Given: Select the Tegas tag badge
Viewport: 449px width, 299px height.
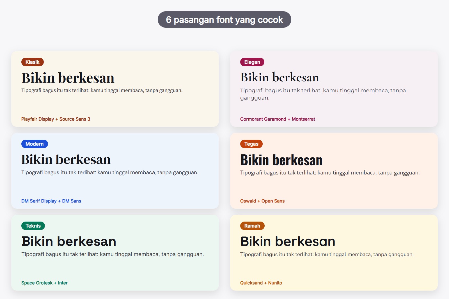Looking at the screenshot, I should pyautogui.click(x=251, y=144).
